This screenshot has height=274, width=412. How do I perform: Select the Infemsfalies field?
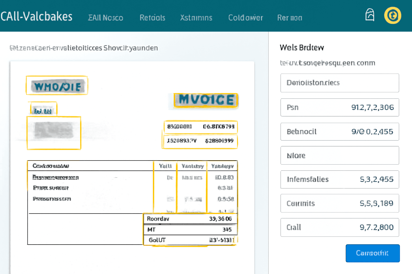pyautogui.click(x=340, y=179)
